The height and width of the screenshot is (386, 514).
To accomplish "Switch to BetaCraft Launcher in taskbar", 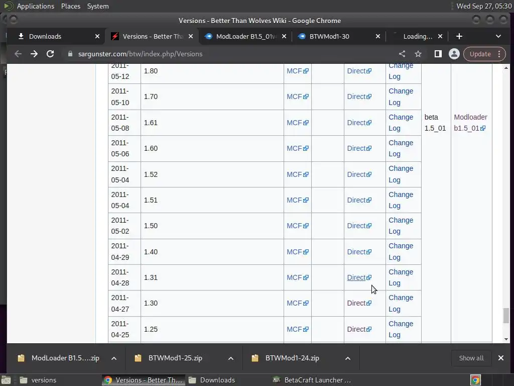I will [x=312, y=380].
